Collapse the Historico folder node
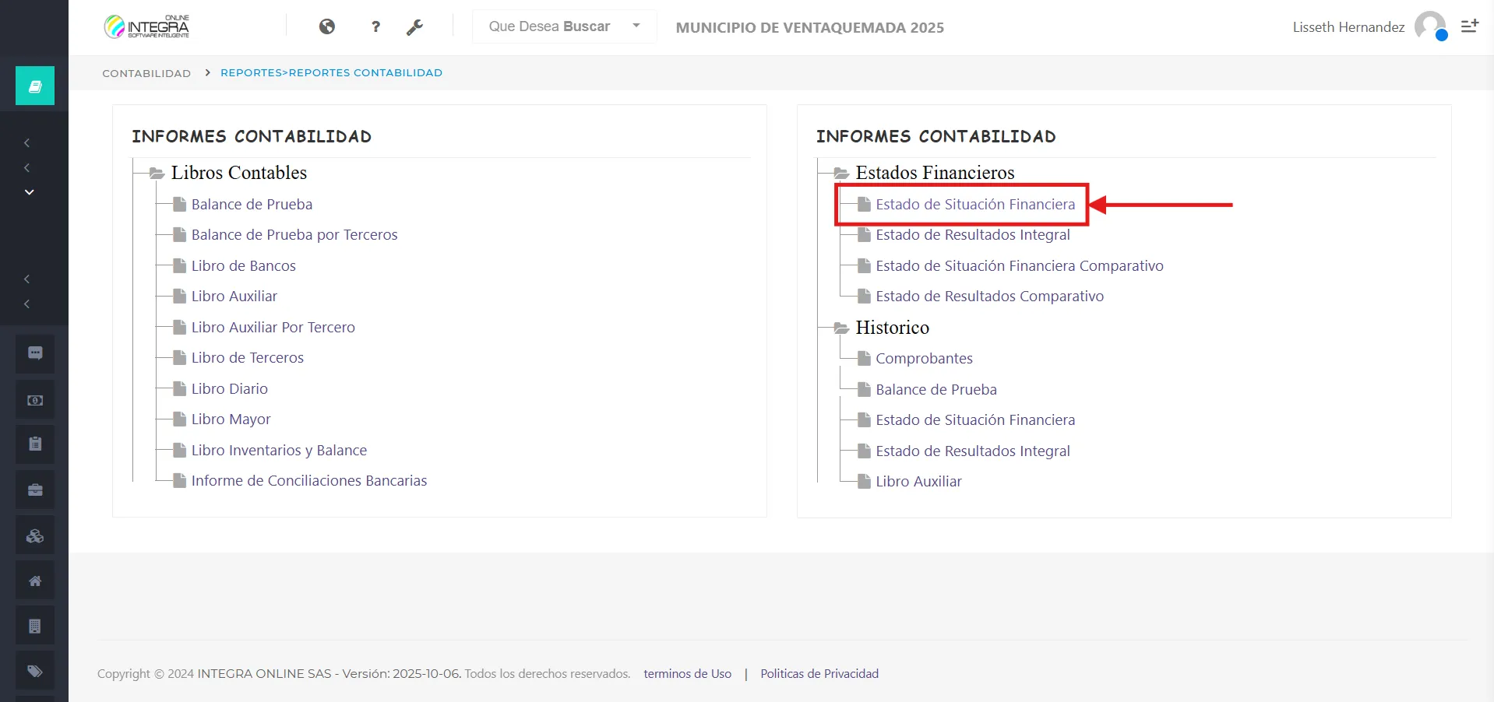Screen dimensions: 1494x702 pyautogui.click(x=841, y=328)
